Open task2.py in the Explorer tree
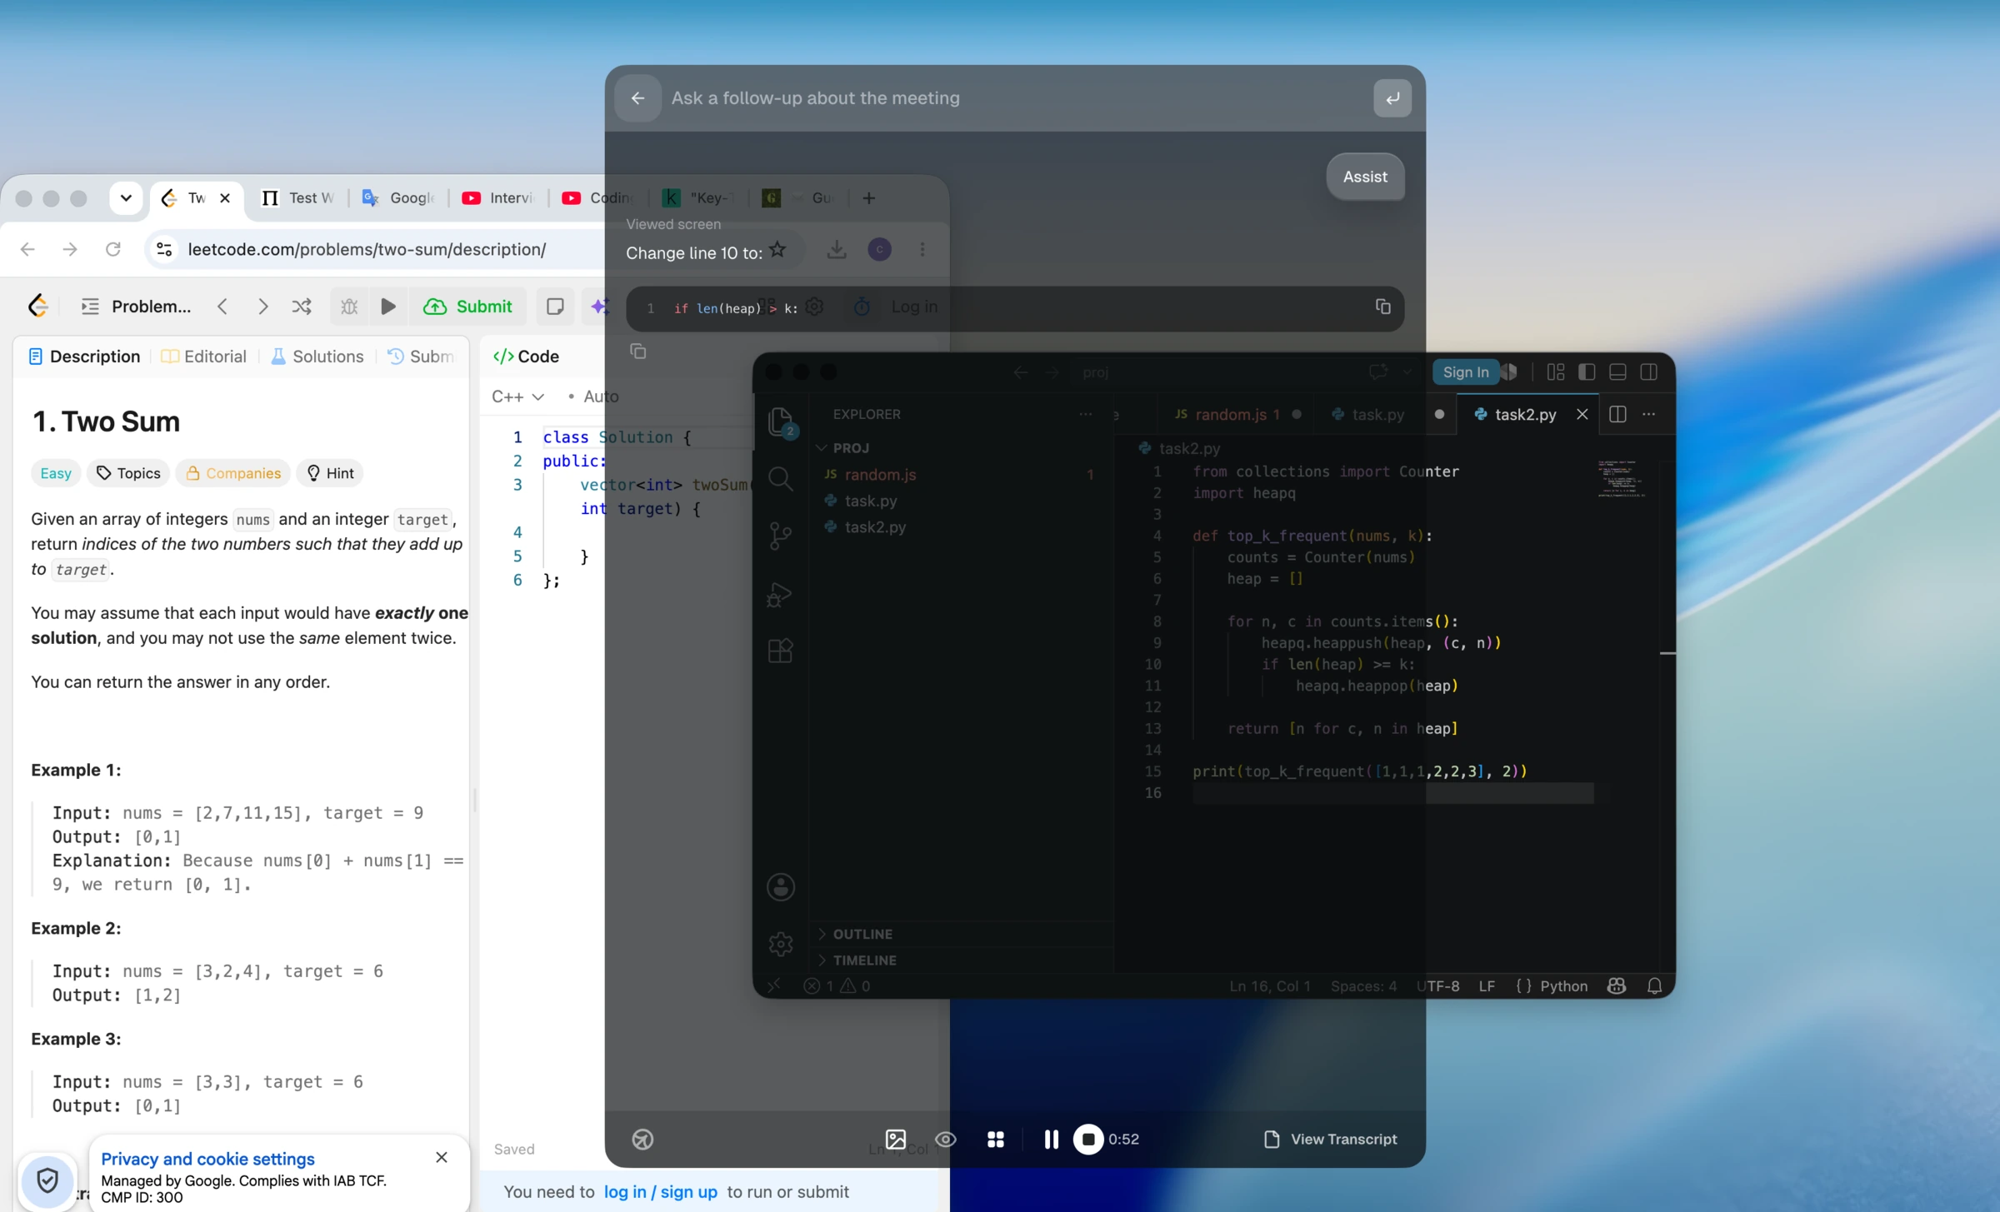The height and width of the screenshot is (1212, 2000). 875,527
